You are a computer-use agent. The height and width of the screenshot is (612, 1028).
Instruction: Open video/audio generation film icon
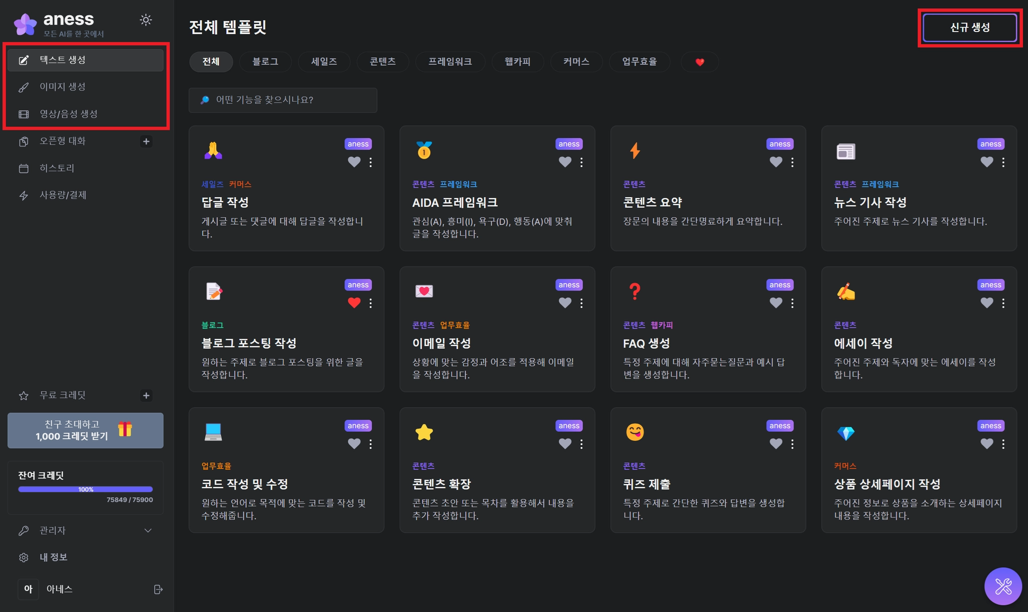(24, 114)
